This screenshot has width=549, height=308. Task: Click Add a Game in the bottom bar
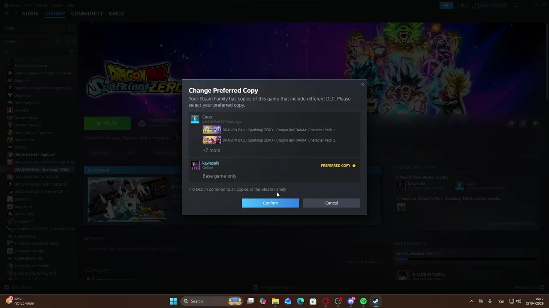[18, 287]
